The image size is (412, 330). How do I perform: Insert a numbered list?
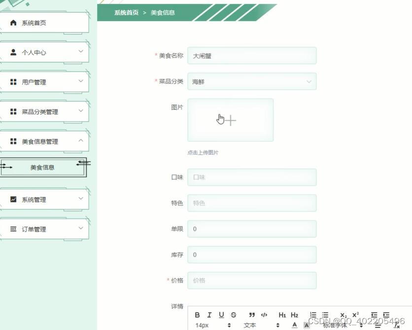(x=313, y=315)
